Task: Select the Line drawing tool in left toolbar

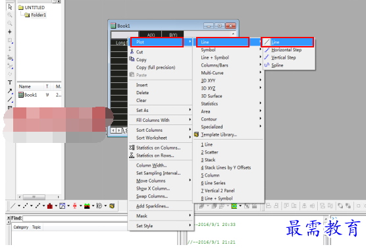Action: pyautogui.click(x=10, y=99)
